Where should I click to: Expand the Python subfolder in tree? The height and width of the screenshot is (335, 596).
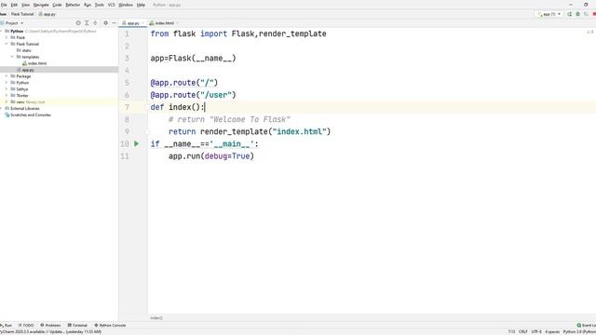(7, 83)
